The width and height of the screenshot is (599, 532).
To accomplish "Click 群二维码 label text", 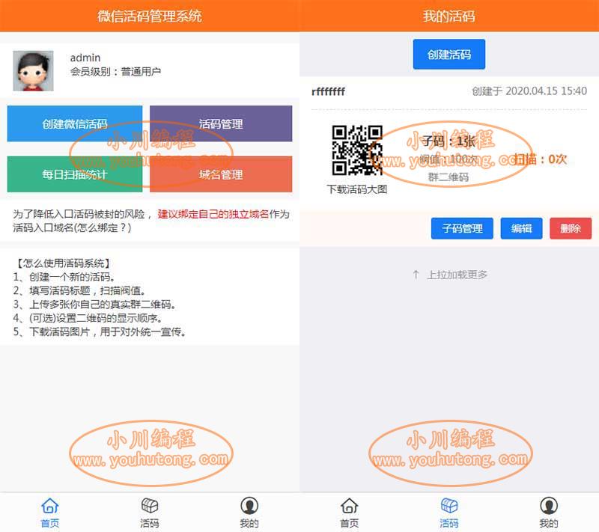I will (x=448, y=177).
